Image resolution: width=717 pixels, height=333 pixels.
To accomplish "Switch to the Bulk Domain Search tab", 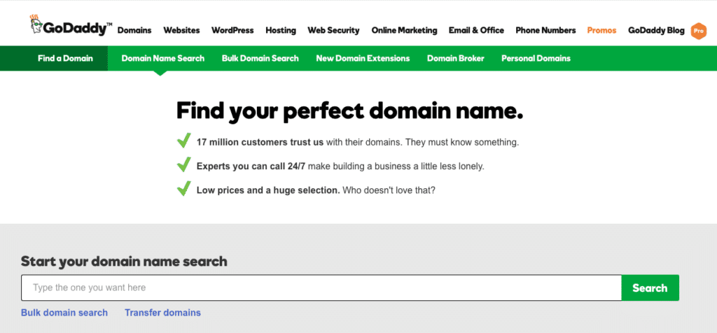I will [x=260, y=59].
